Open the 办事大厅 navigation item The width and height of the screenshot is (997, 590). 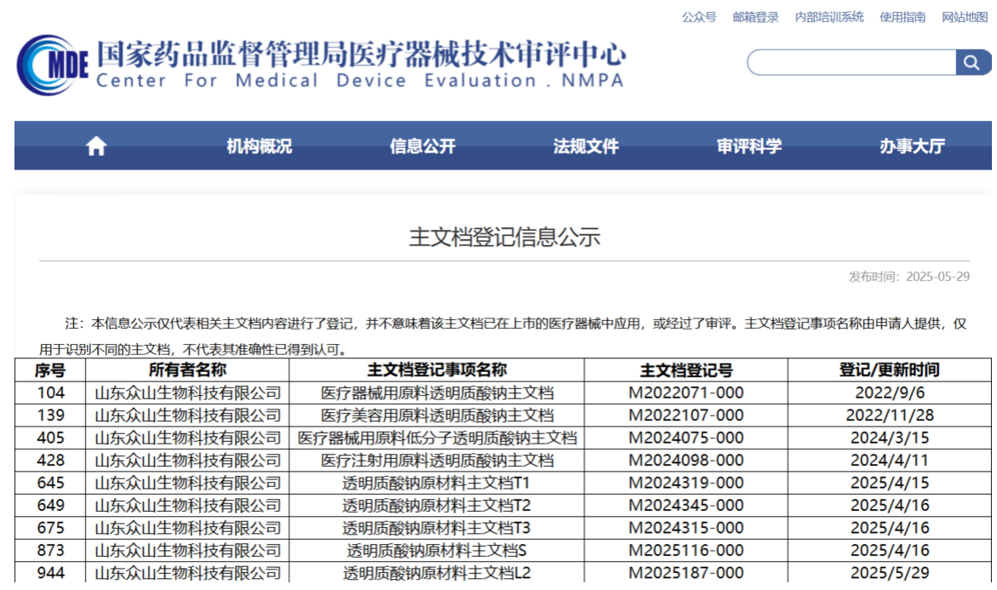point(912,146)
